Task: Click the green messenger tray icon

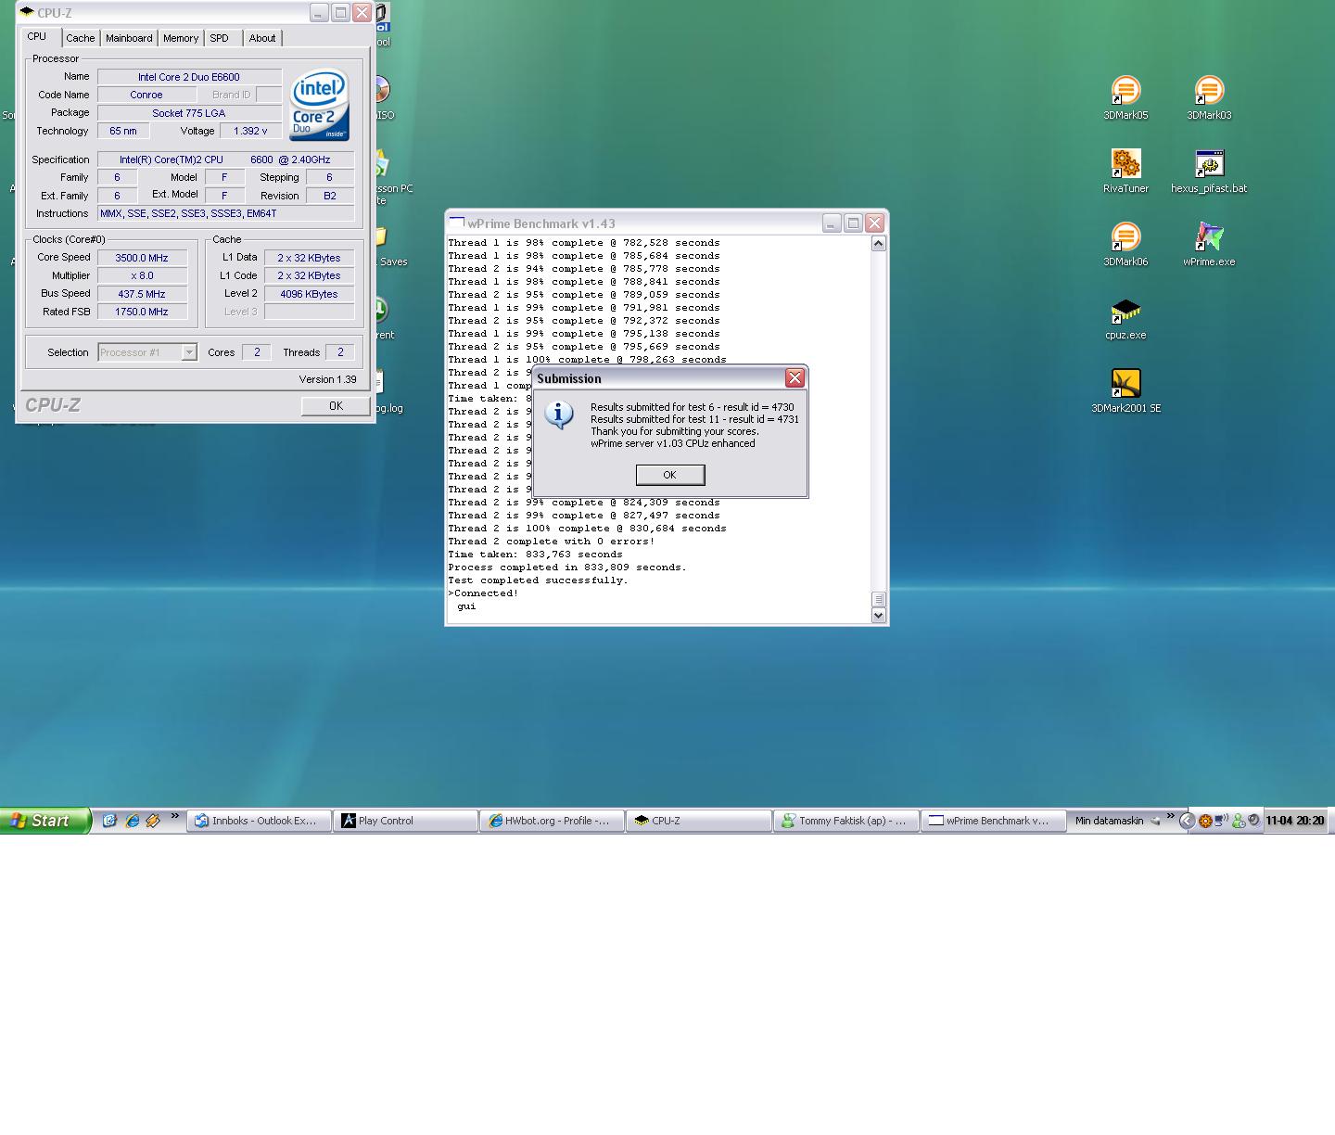Action: point(1240,821)
